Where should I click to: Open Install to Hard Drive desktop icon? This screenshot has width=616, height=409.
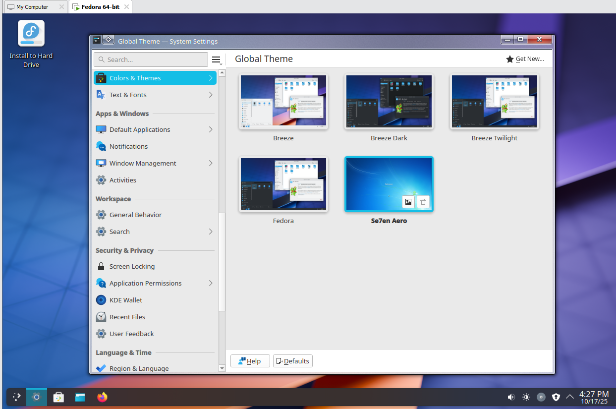click(31, 44)
